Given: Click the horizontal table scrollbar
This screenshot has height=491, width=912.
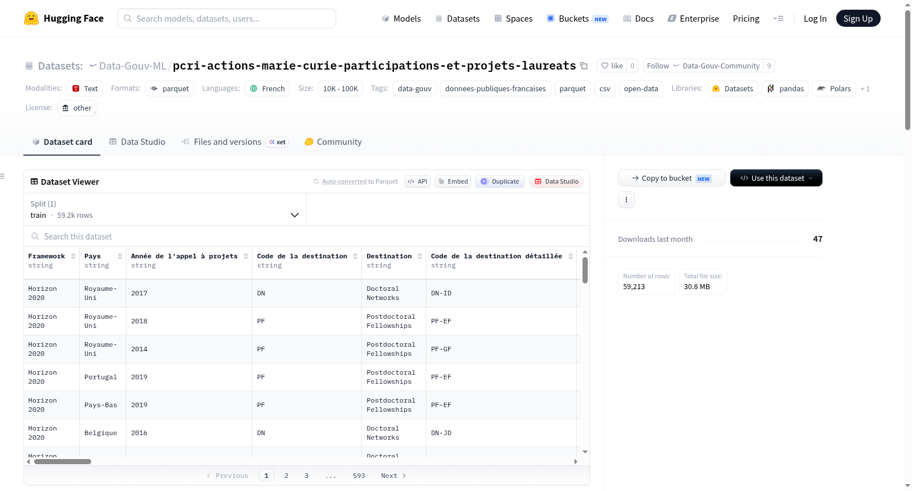Looking at the screenshot, I should coord(63,461).
